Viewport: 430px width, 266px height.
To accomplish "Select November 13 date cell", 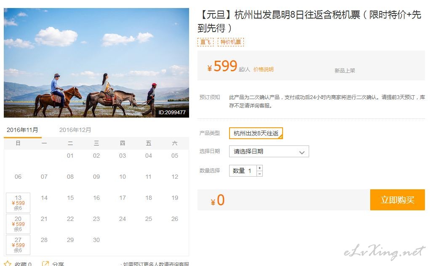I will click(x=18, y=203).
